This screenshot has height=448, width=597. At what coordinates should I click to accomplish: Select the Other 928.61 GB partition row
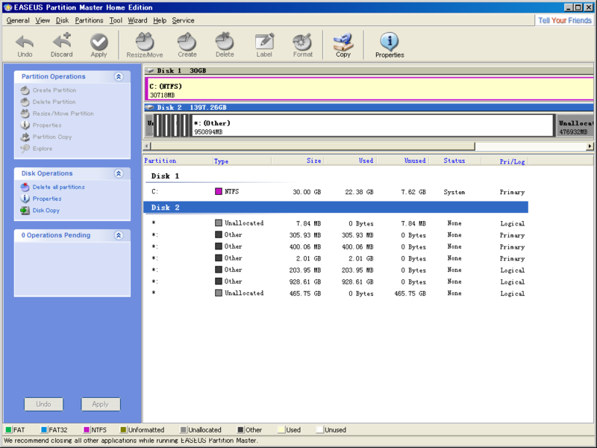tap(336, 282)
